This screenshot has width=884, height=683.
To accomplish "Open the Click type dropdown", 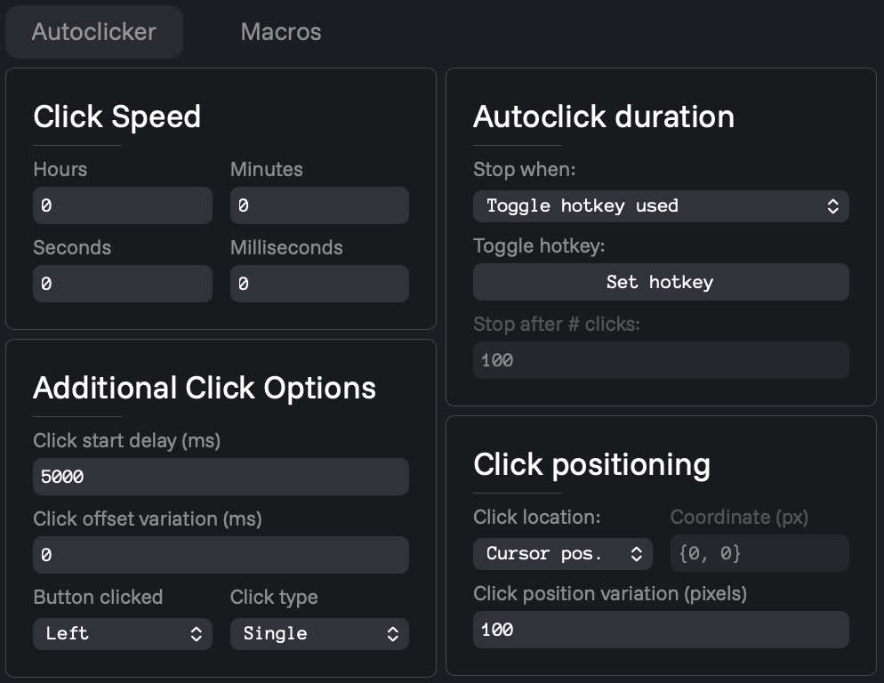I will pyautogui.click(x=319, y=634).
